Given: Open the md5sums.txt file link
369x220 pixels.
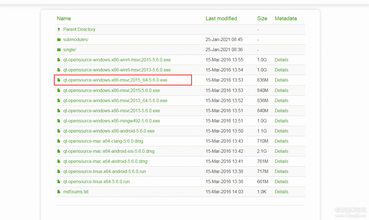Looking at the screenshot, I should tap(76, 192).
